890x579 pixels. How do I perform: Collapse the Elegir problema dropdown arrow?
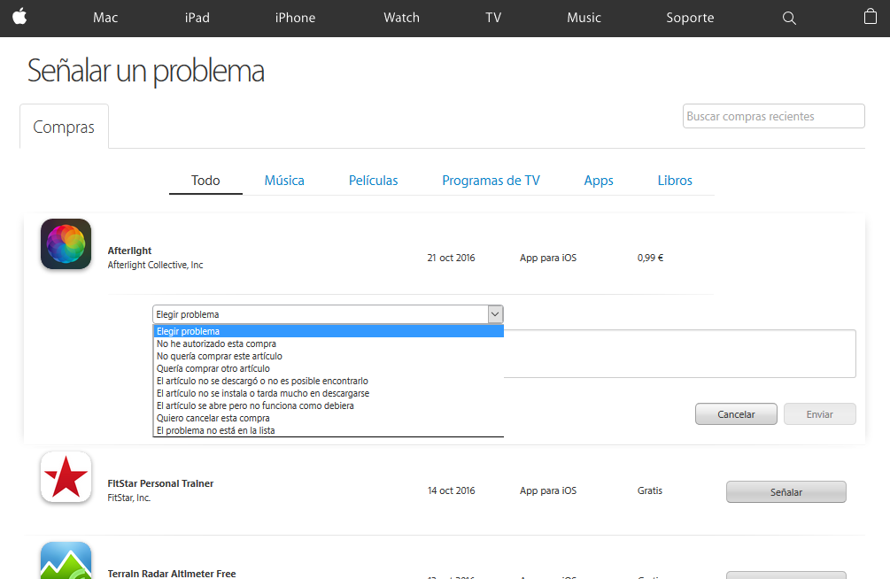click(x=495, y=314)
